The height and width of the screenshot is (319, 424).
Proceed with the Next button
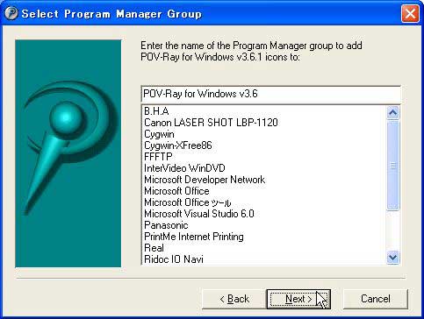coord(298,299)
